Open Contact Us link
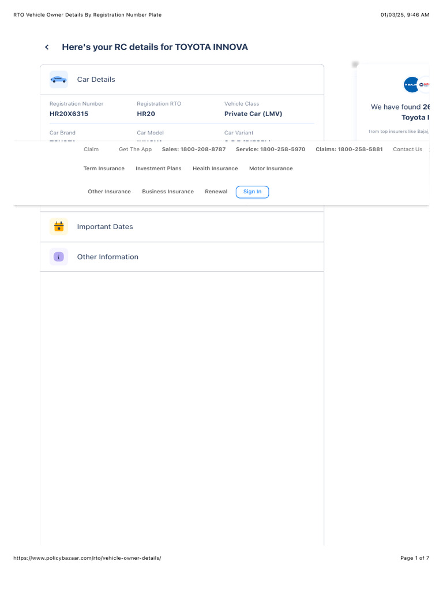 click(408, 149)
